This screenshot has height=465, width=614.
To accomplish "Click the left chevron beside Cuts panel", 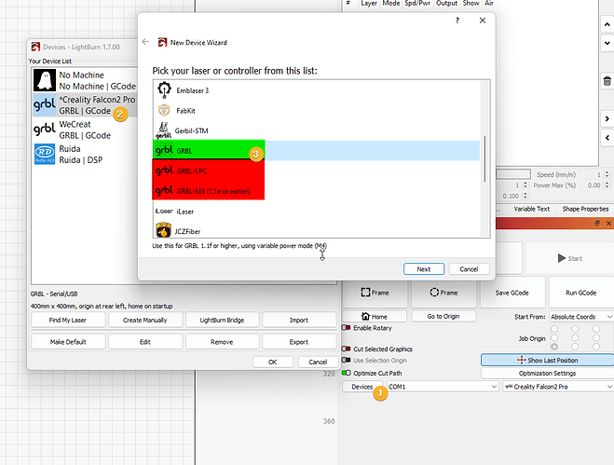I will (x=607, y=138).
